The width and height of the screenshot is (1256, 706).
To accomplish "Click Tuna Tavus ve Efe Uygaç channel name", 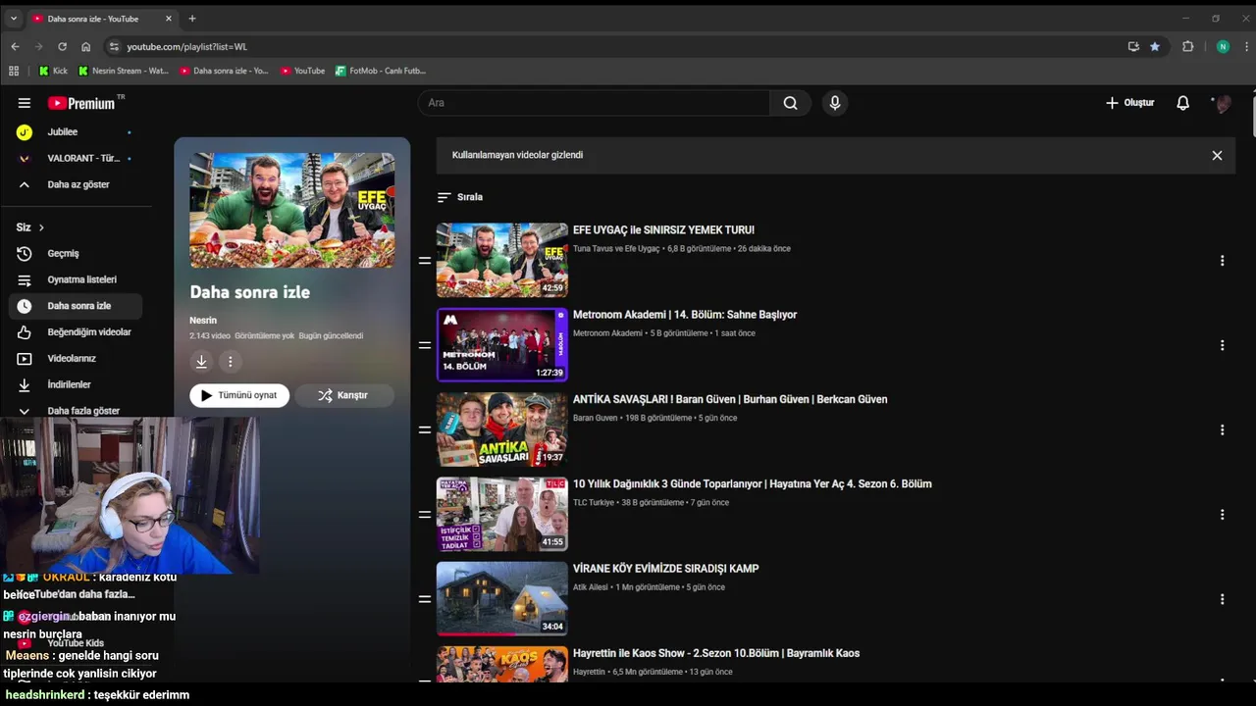I will [616, 249].
